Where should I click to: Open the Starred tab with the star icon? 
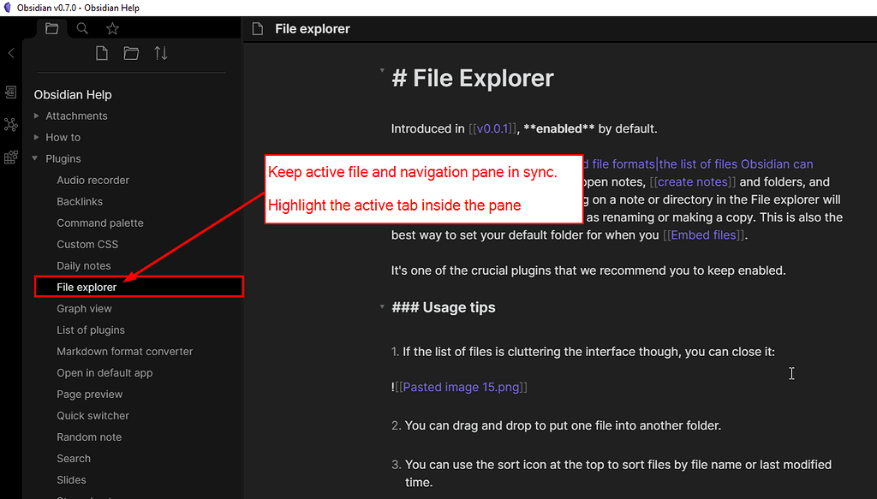(x=111, y=28)
